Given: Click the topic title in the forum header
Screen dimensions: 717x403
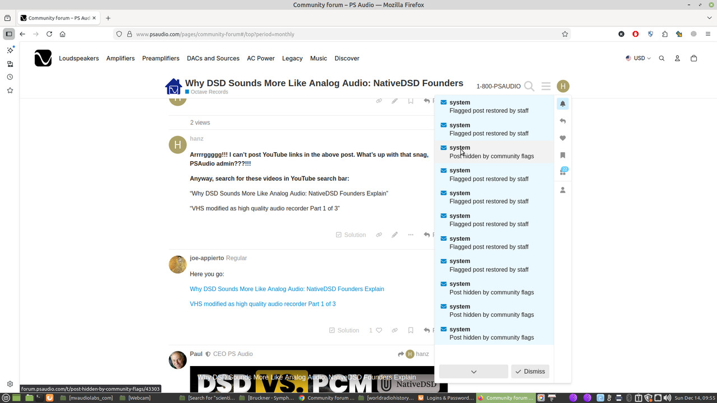Looking at the screenshot, I should click(x=324, y=83).
